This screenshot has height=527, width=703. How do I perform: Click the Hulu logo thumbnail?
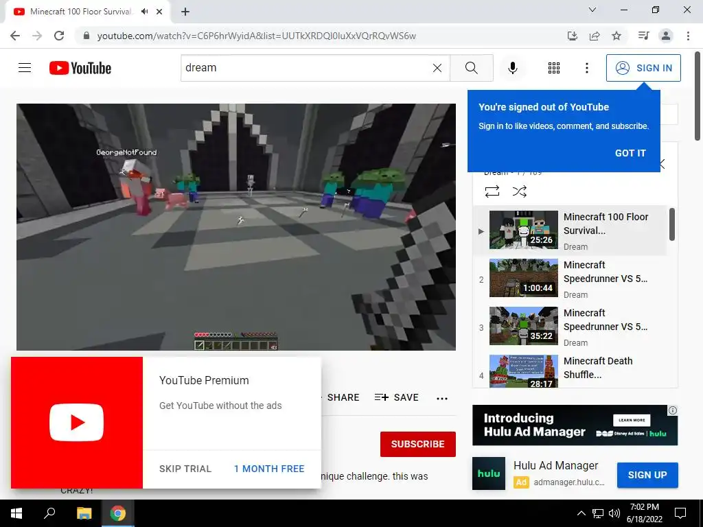click(489, 473)
